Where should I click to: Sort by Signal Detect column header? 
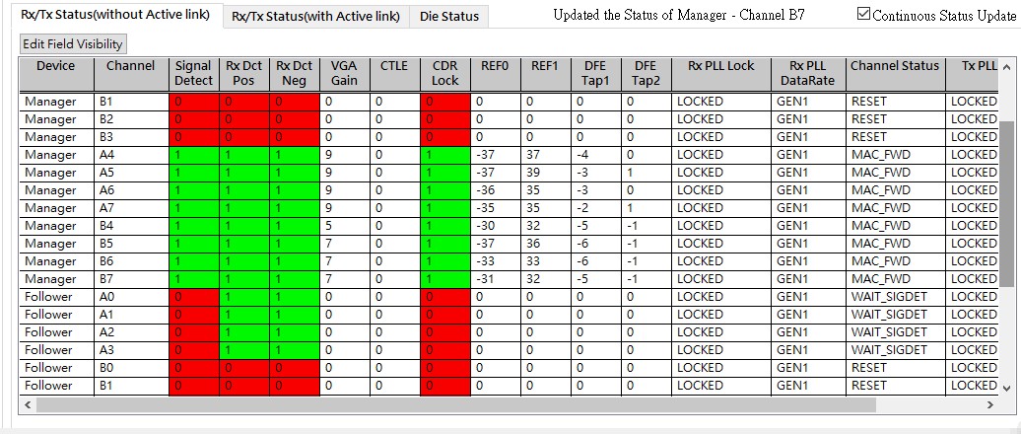(194, 74)
